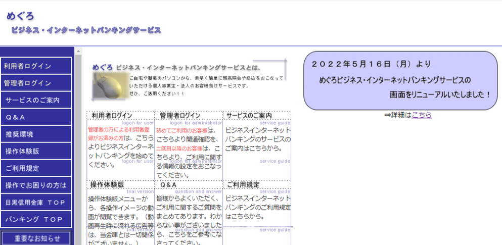Open the 二回目以降のお客様 red link
502x245 pixels.
[179, 149]
